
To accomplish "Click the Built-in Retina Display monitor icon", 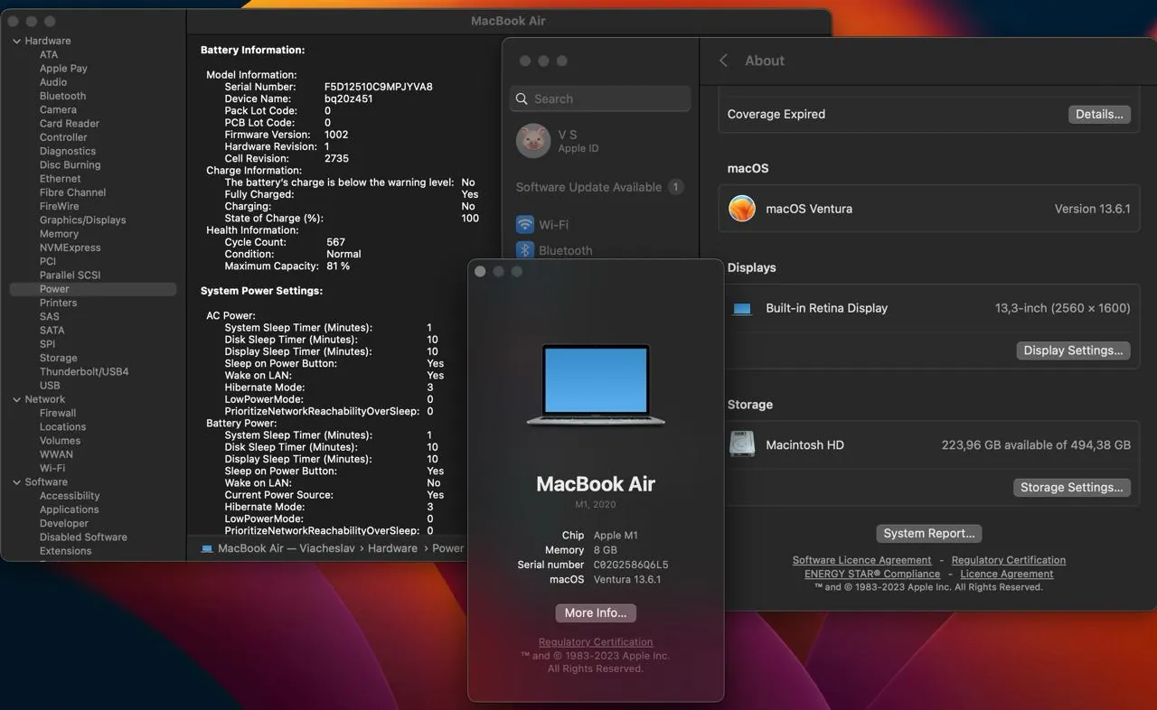I will 742,309.
